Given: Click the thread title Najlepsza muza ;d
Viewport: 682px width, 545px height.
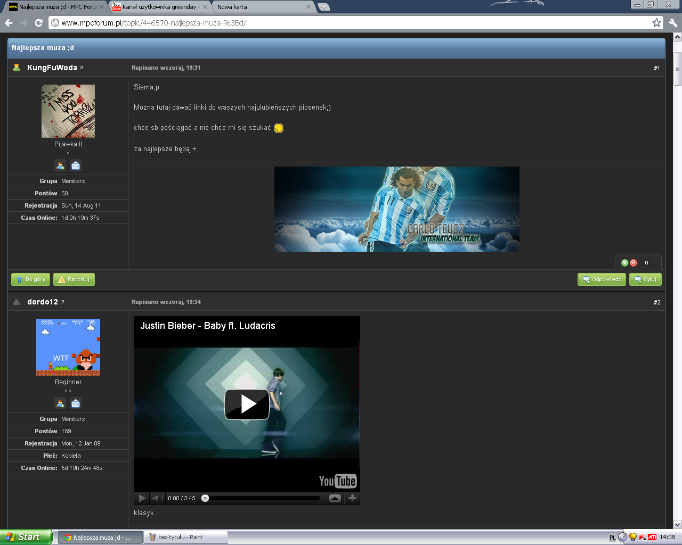Looking at the screenshot, I should [x=43, y=48].
